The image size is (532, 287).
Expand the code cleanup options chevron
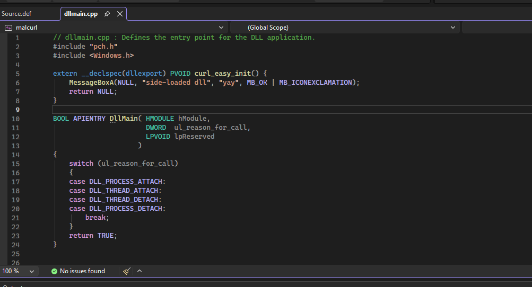click(x=139, y=271)
